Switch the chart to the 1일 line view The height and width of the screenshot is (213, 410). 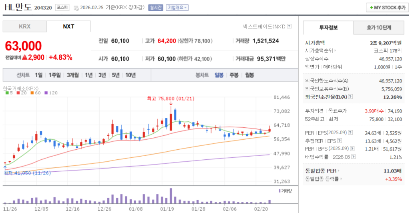point(38,75)
